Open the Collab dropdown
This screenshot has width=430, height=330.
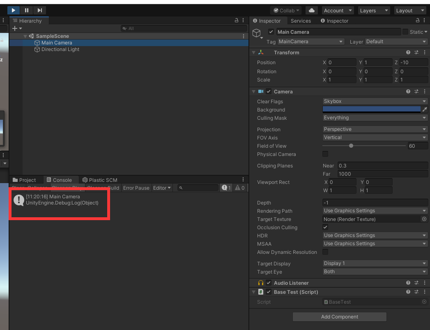pos(286,10)
